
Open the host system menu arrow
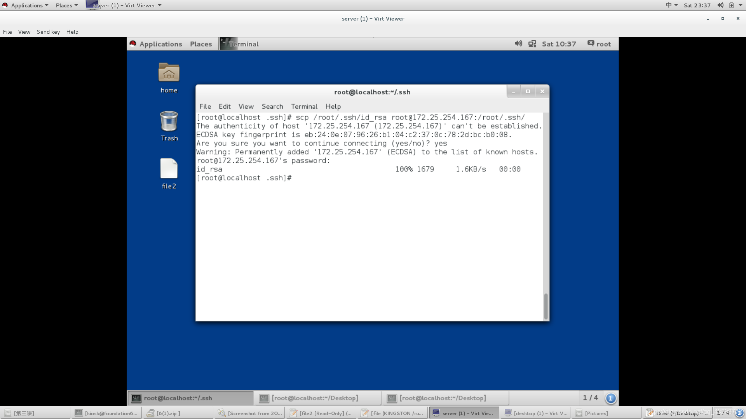741,5
